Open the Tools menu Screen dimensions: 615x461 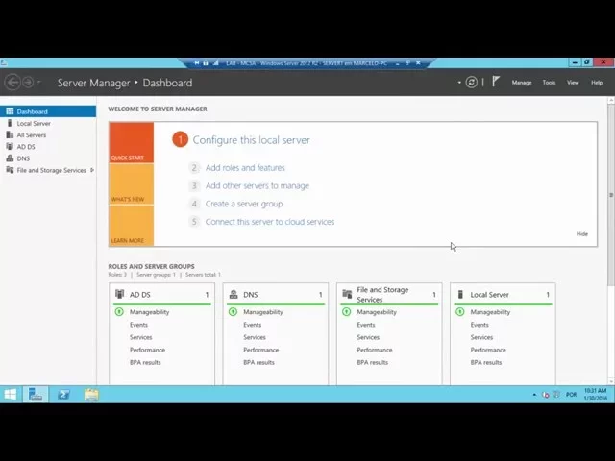coord(549,83)
